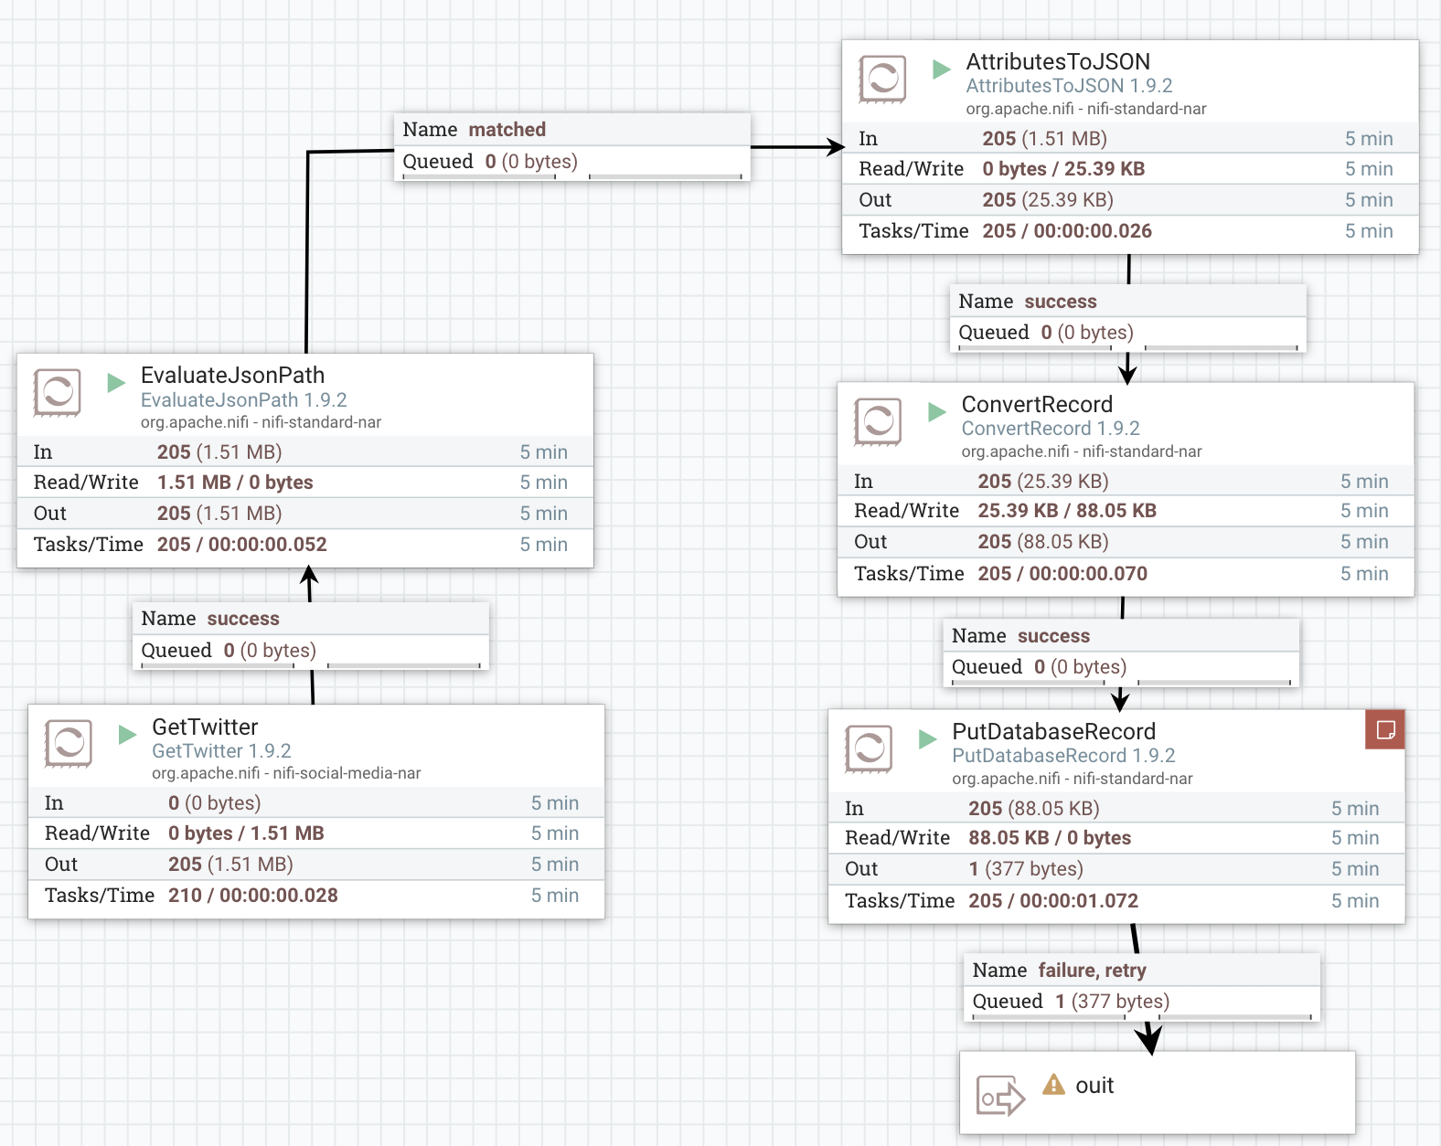Click EvaluateJsonPath 1.9.2 version text

point(243,399)
